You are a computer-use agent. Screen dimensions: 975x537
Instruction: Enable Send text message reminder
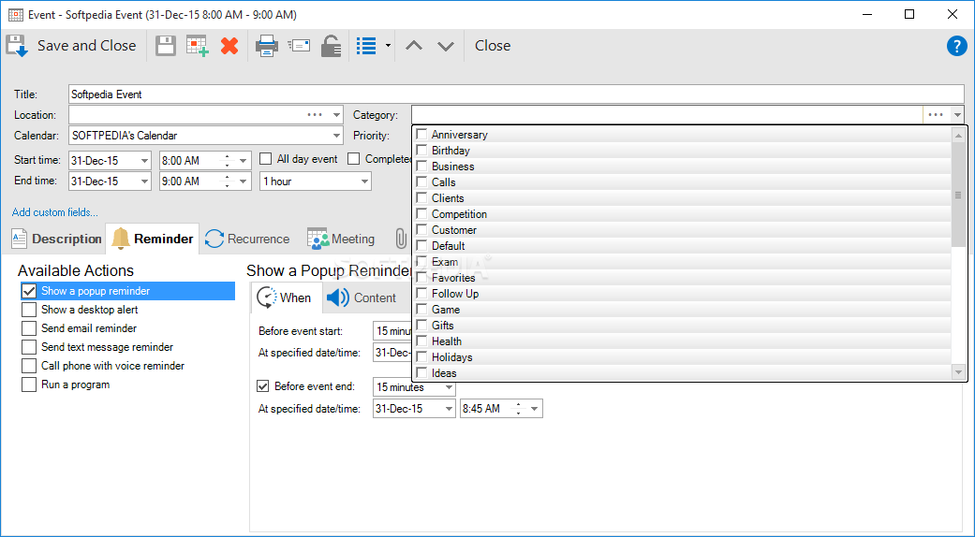tap(29, 347)
